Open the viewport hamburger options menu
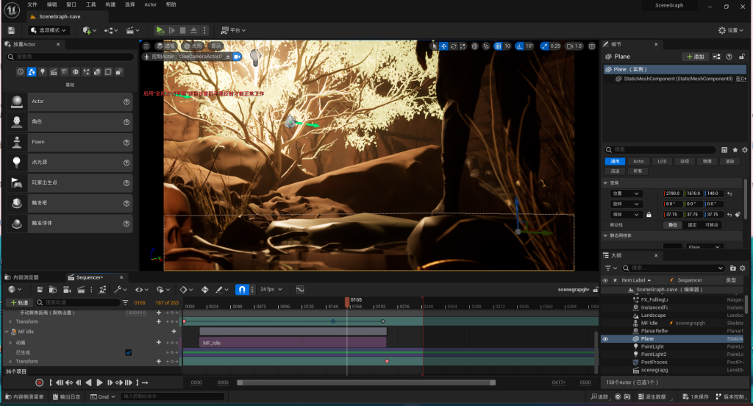Viewport: 753px width, 406px height. pos(146,46)
